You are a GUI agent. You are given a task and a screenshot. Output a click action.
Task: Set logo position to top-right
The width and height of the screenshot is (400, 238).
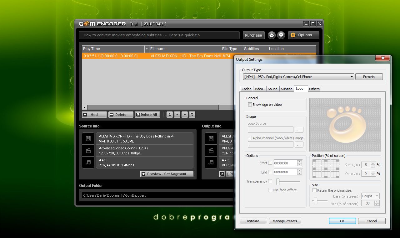335,162
